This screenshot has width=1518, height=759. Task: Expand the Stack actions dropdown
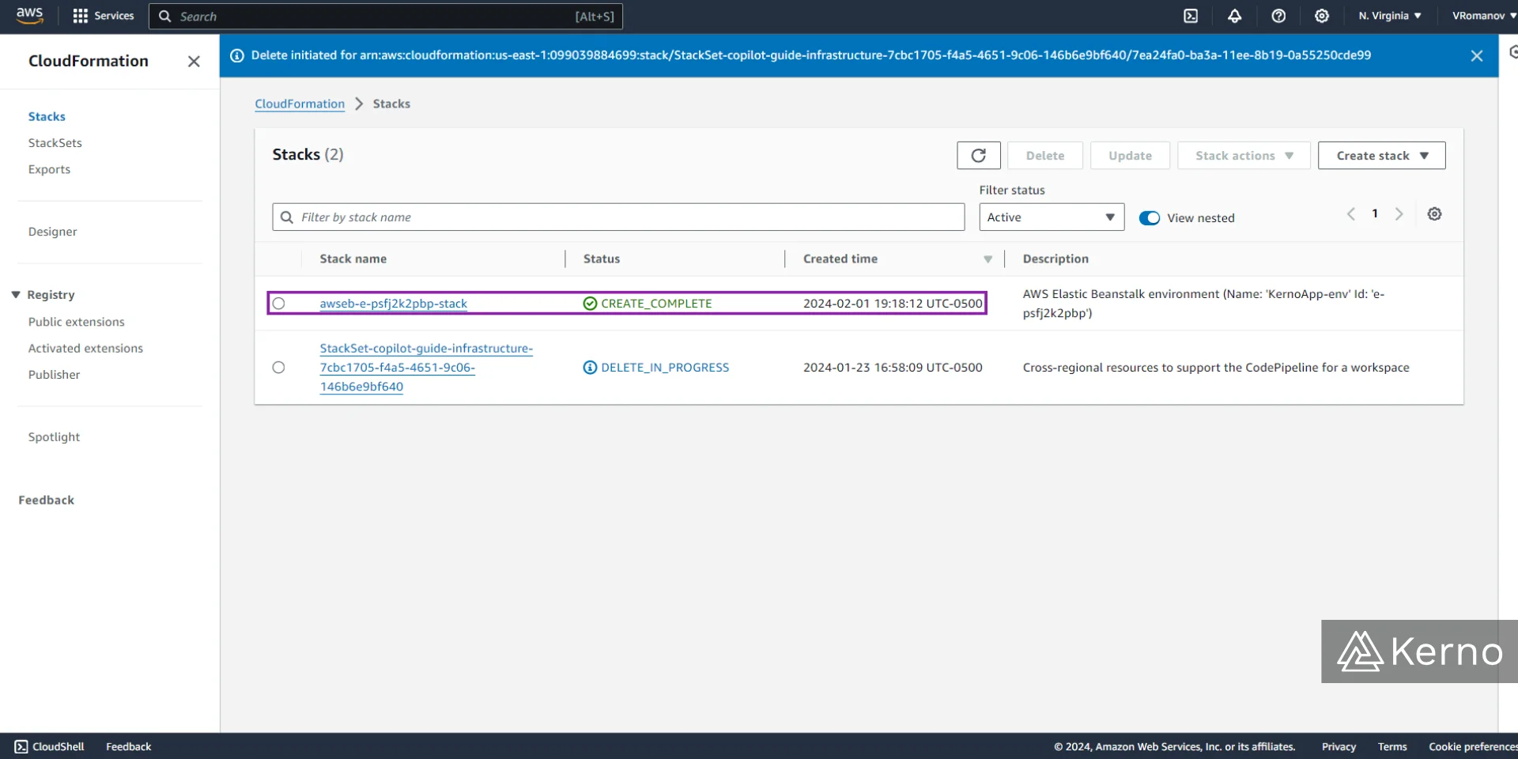click(x=1244, y=156)
